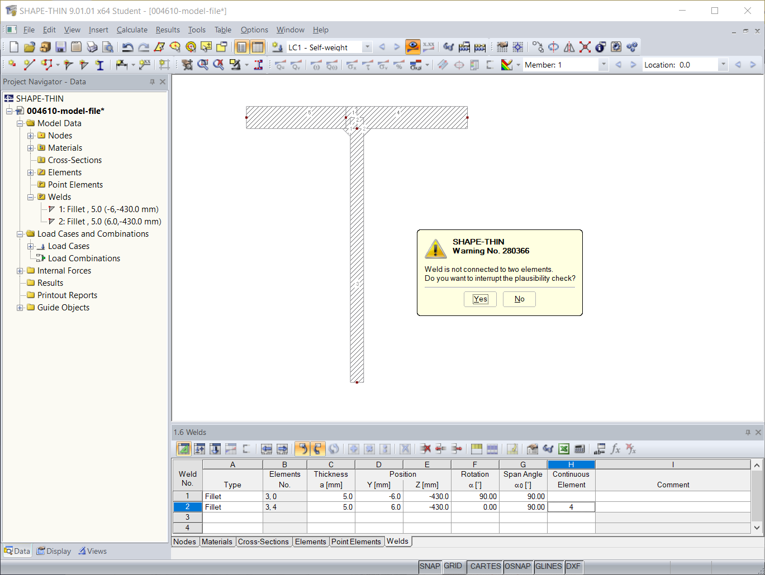Click the Print icon in the toolbar
This screenshot has width=765, height=575.
(x=92, y=47)
